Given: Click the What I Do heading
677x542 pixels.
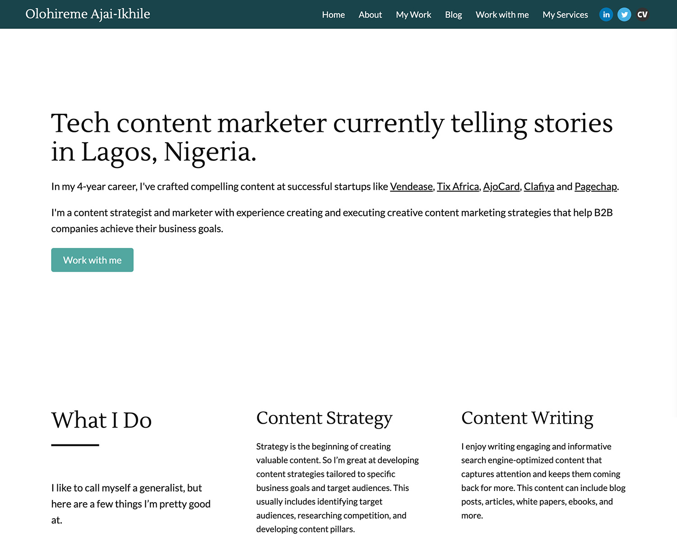Looking at the screenshot, I should (x=102, y=420).
